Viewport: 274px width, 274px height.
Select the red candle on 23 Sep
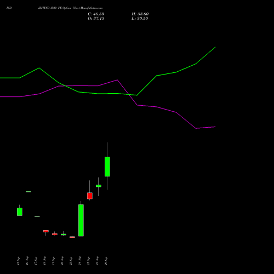[72, 237]
